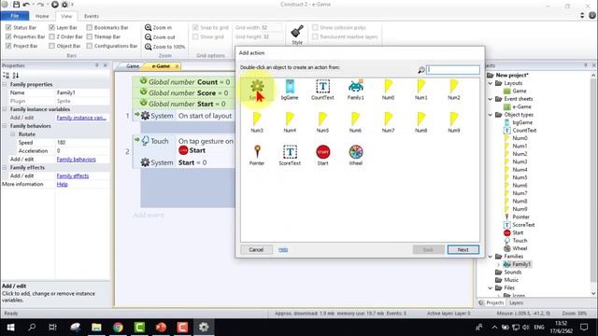Switch to the Layers panel tab
The height and width of the screenshot is (336, 598).
(x=517, y=302)
